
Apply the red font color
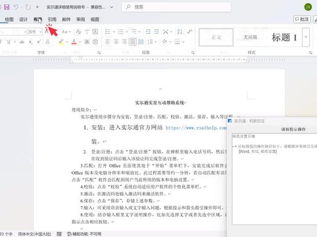point(74,42)
